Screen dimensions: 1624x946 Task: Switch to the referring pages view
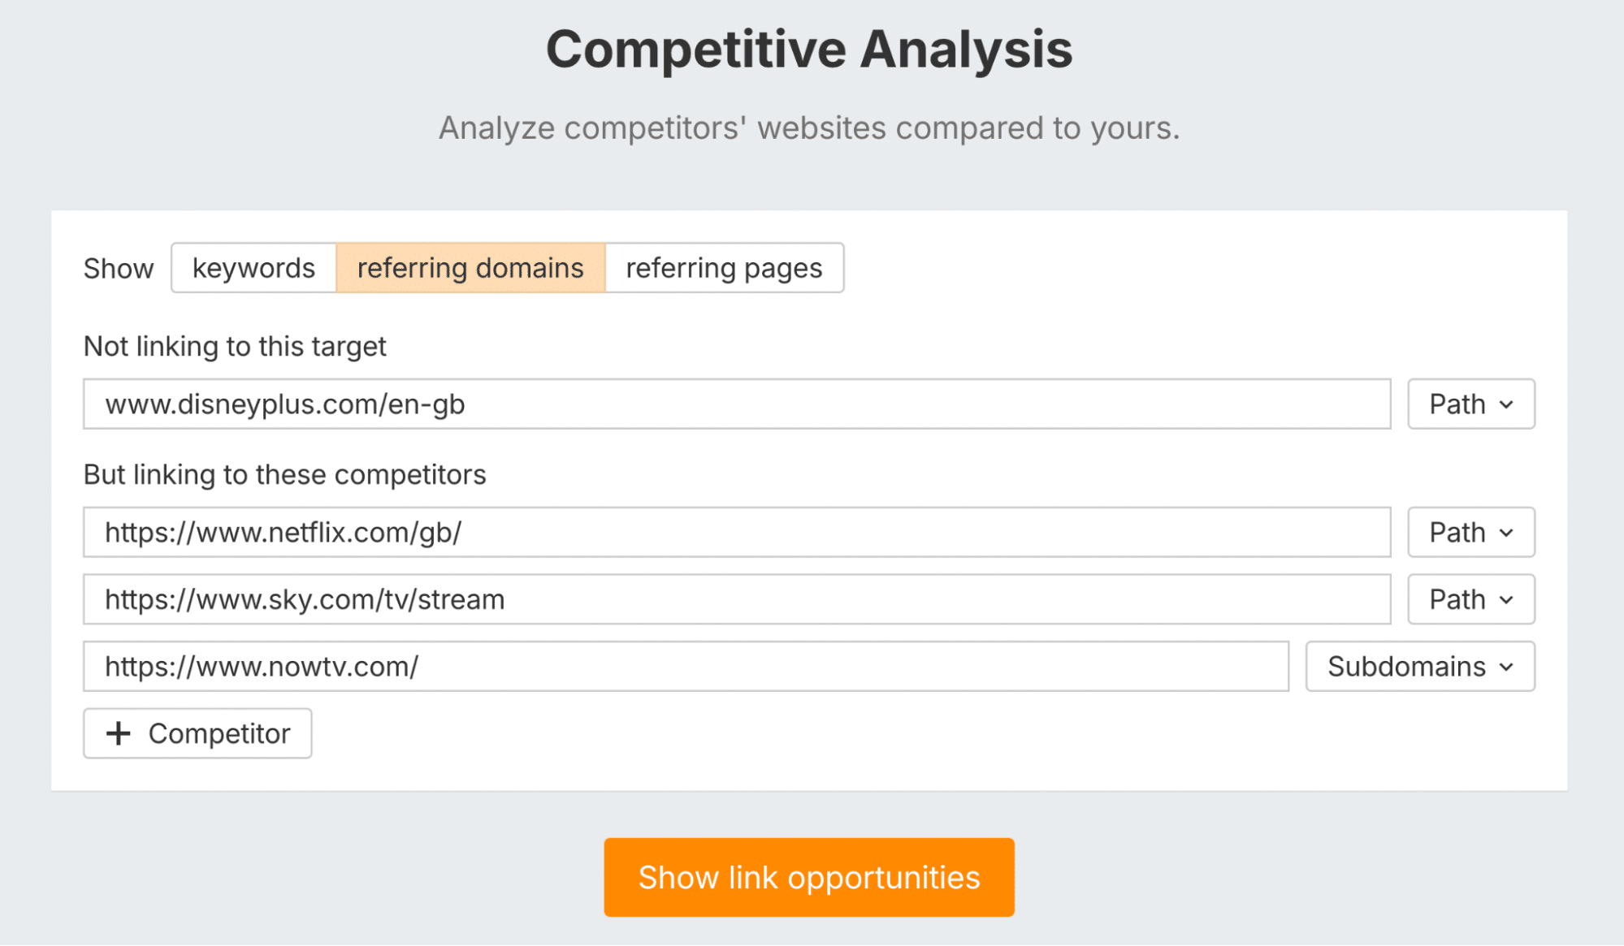pos(724,267)
